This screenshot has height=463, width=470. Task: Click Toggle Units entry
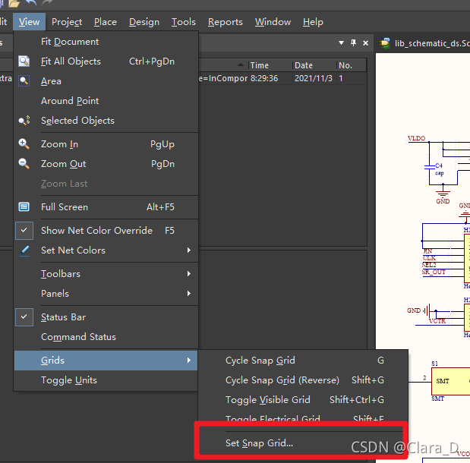coord(69,380)
